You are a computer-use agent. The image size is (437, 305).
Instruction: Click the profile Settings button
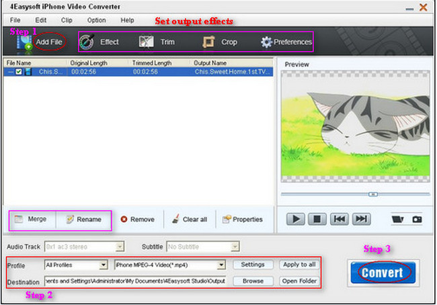tap(253, 265)
